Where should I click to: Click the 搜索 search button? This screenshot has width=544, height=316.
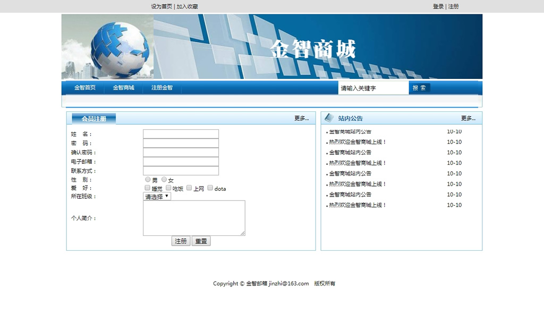419,88
